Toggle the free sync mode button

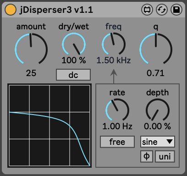coord(117,142)
